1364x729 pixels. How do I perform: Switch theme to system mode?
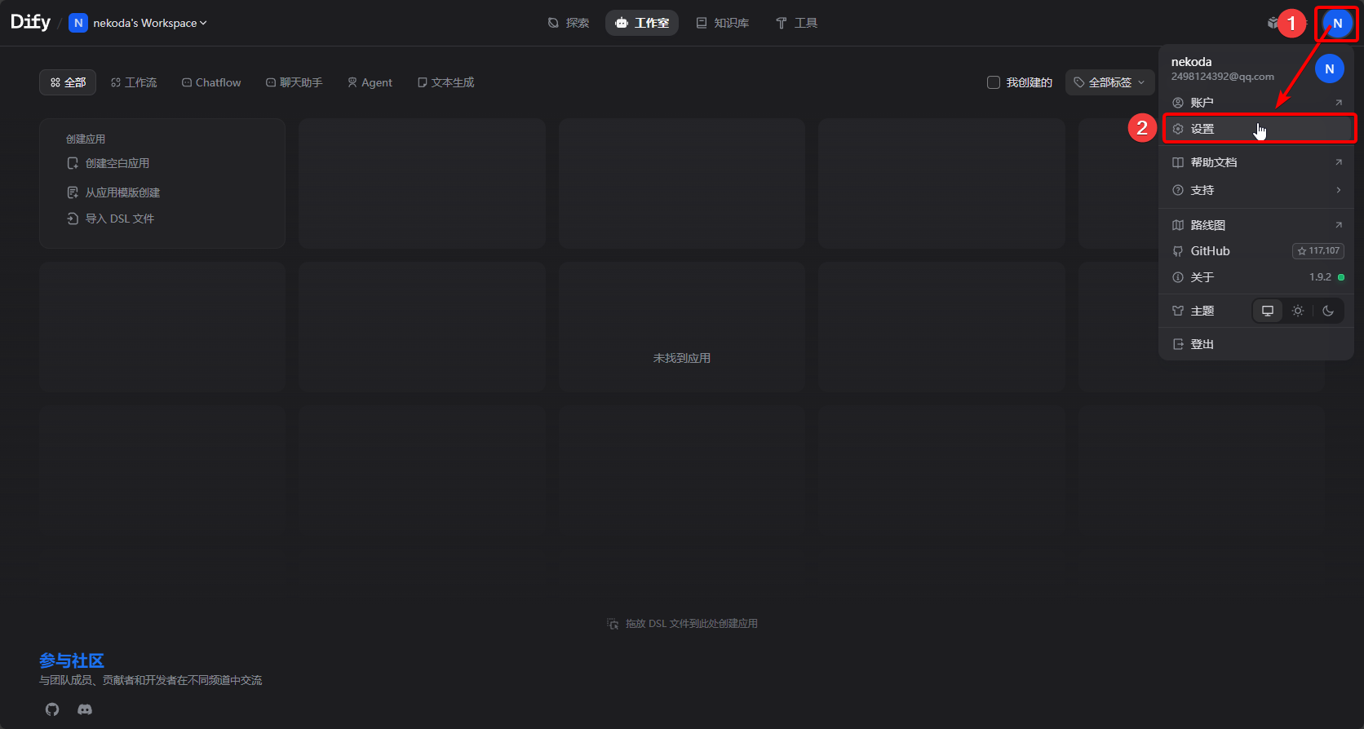click(1268, 311)
